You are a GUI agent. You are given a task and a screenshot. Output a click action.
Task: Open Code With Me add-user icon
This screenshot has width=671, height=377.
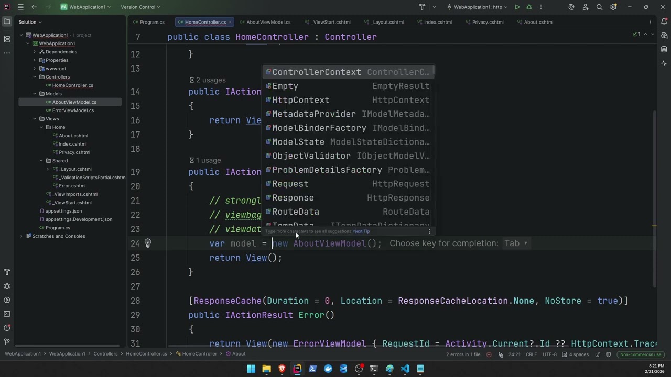click(x=586, y=7)
